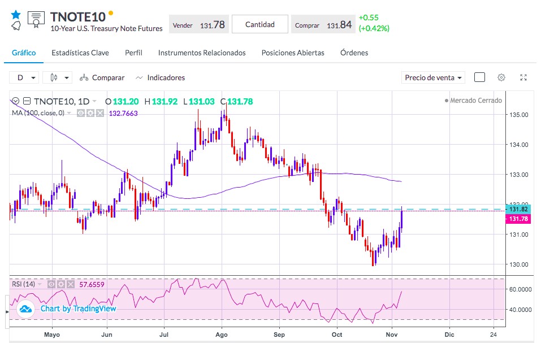Open the MA (100, close, 0) dropdown arrow
Viewport: 541px width, 343px height.
(x=69, y=113)
